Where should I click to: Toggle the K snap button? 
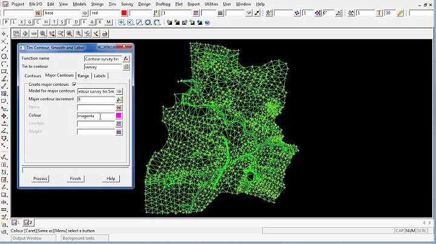click(100, 22)
